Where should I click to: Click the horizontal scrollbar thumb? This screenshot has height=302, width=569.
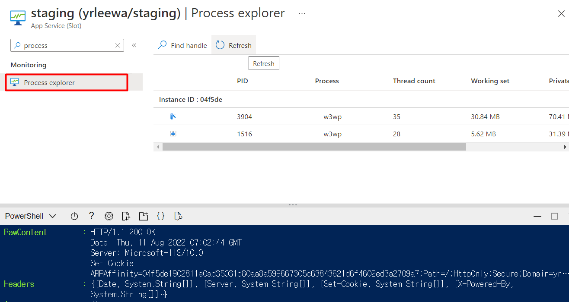pyautogui.click(x=314, y=147)
